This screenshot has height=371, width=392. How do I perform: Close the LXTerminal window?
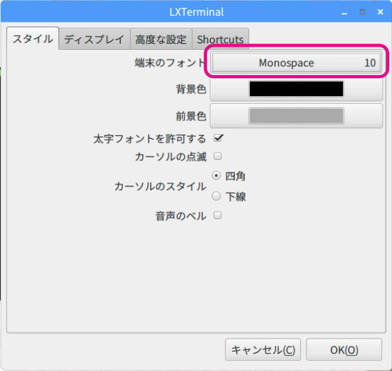coord(380,12)
